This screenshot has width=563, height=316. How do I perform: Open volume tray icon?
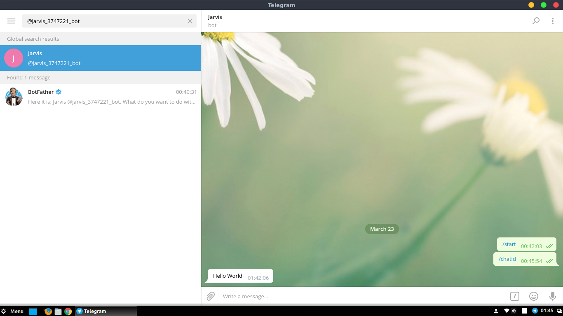[514, 311]
